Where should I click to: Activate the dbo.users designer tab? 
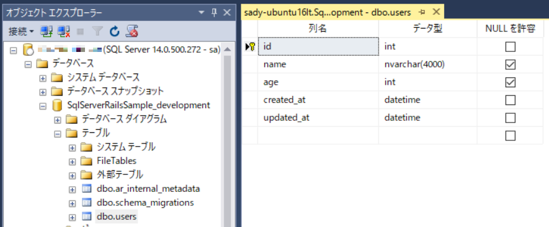[x=328, y=12]
